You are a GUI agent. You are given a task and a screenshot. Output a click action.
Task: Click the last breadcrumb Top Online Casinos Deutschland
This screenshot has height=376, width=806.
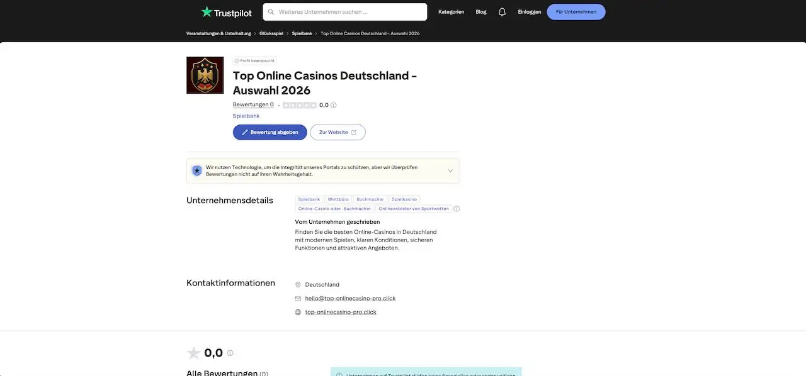pos(370,33)
